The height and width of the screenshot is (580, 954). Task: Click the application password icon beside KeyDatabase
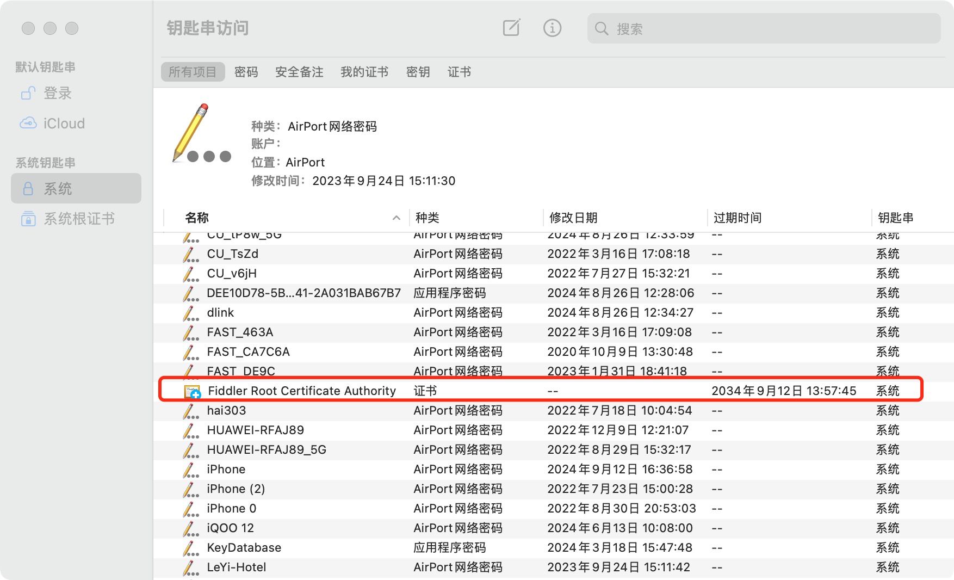(x=190, y=547)
